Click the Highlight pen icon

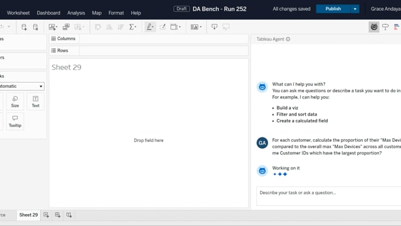click(x=149, y=27)
